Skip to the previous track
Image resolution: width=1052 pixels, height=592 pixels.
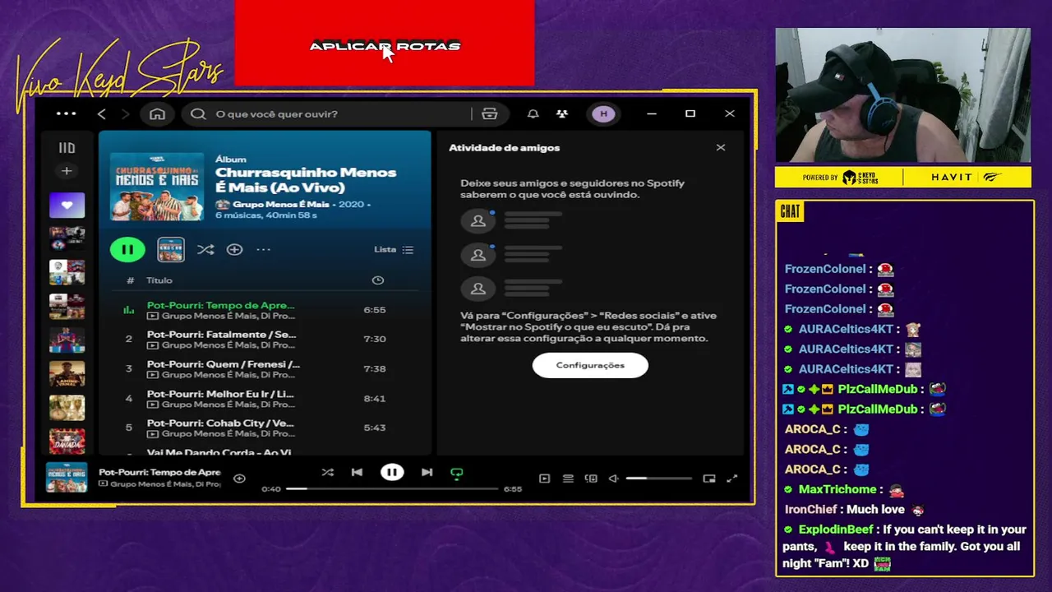pyautogui.click(x=357, y=472)
